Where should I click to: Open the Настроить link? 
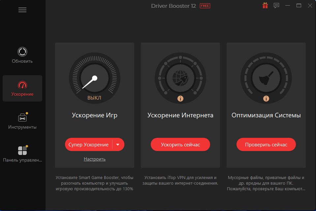coord(95,159)
